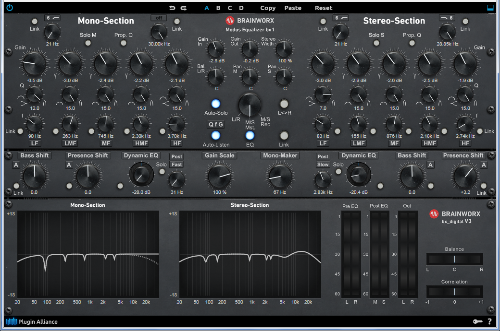The image size is (500, 331).
Task: Adjust the Gain Scale knob
Action: coord(220,177)
